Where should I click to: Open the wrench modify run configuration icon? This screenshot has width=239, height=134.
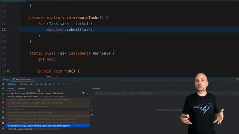(3, 88)
